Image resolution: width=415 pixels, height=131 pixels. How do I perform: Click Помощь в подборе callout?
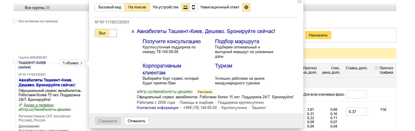[196, 102]
